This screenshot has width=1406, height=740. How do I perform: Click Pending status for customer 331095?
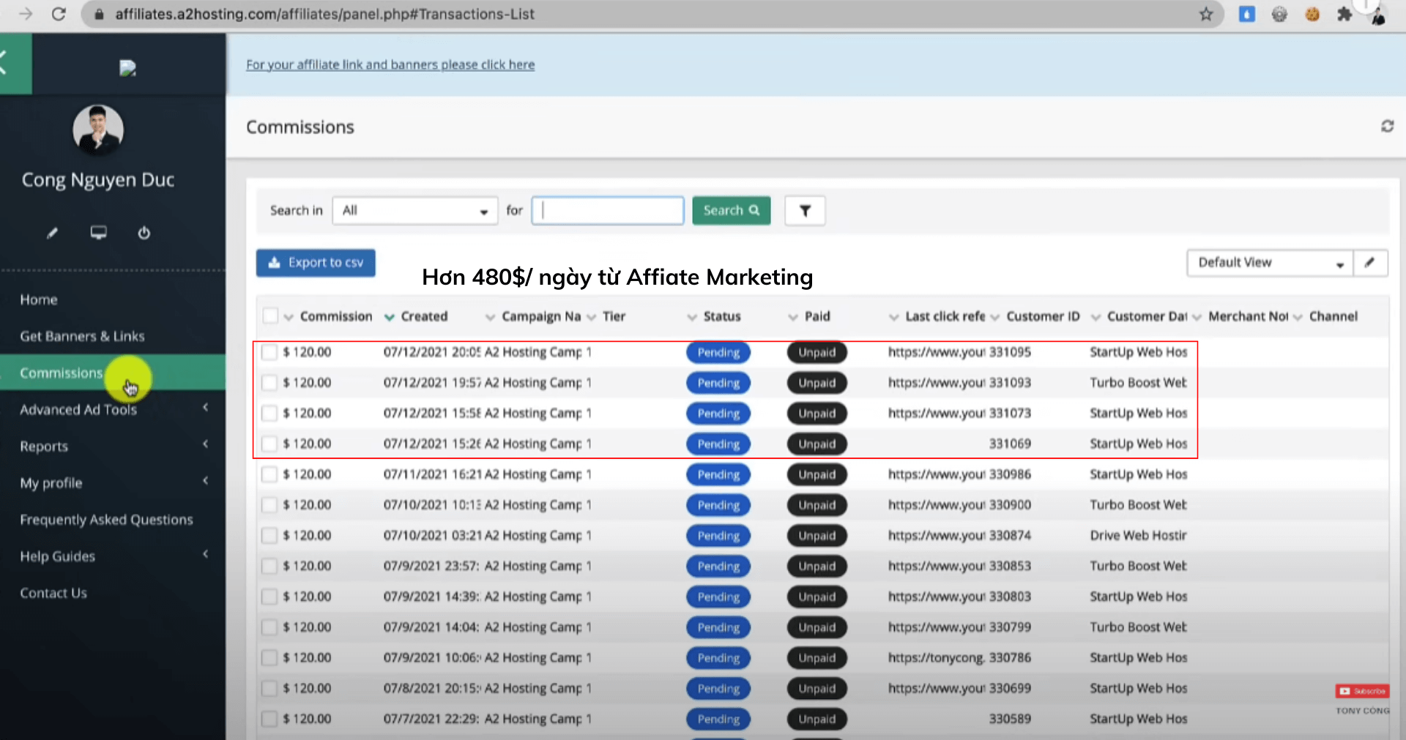click(718, 352)
